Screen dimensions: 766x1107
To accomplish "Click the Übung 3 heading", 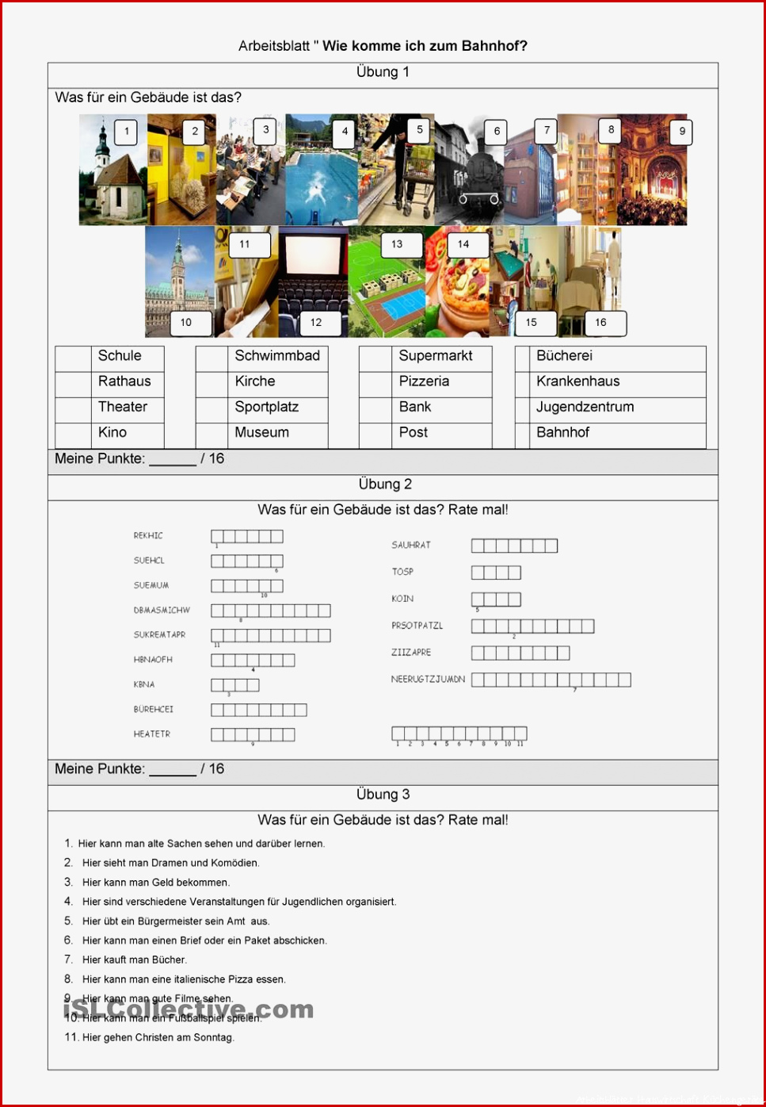I will point(383,795).
